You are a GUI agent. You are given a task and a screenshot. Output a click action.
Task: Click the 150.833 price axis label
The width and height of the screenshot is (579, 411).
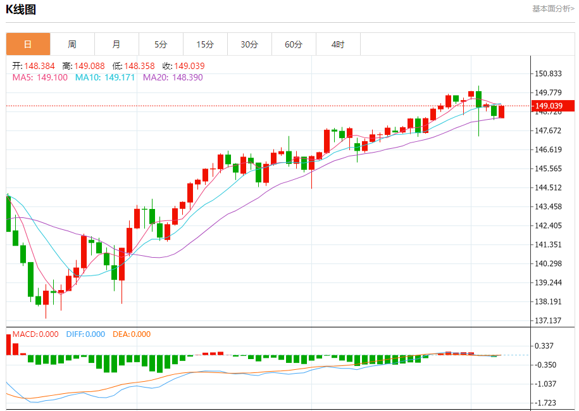click(548, 73)
